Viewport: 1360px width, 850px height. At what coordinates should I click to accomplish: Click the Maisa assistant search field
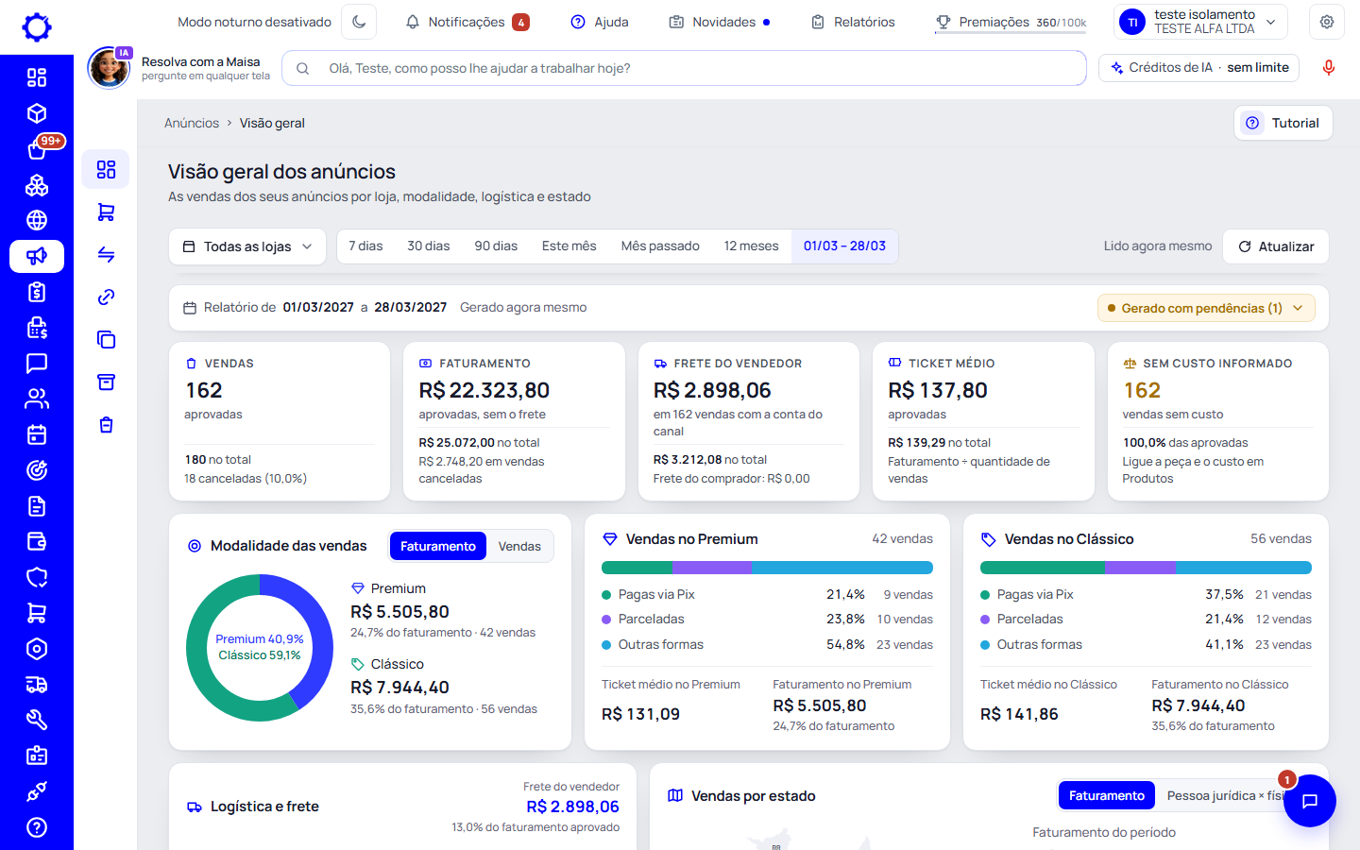pyautogui.click(x=684, y=68)
